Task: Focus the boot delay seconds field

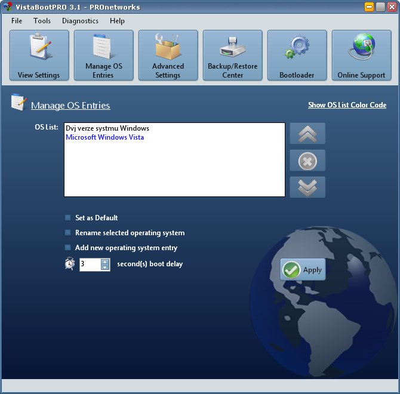Action: [90, 264]
